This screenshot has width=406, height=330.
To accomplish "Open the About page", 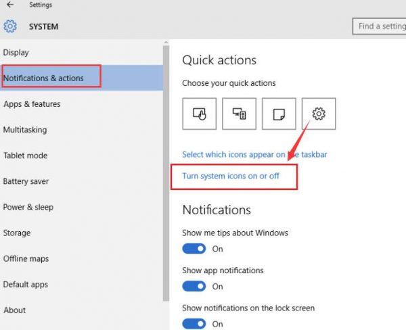I will click(81, 310).
